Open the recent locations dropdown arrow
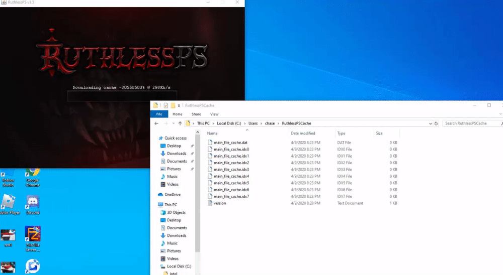Screen dimensions: 503x275 click(x=173, y=123)
